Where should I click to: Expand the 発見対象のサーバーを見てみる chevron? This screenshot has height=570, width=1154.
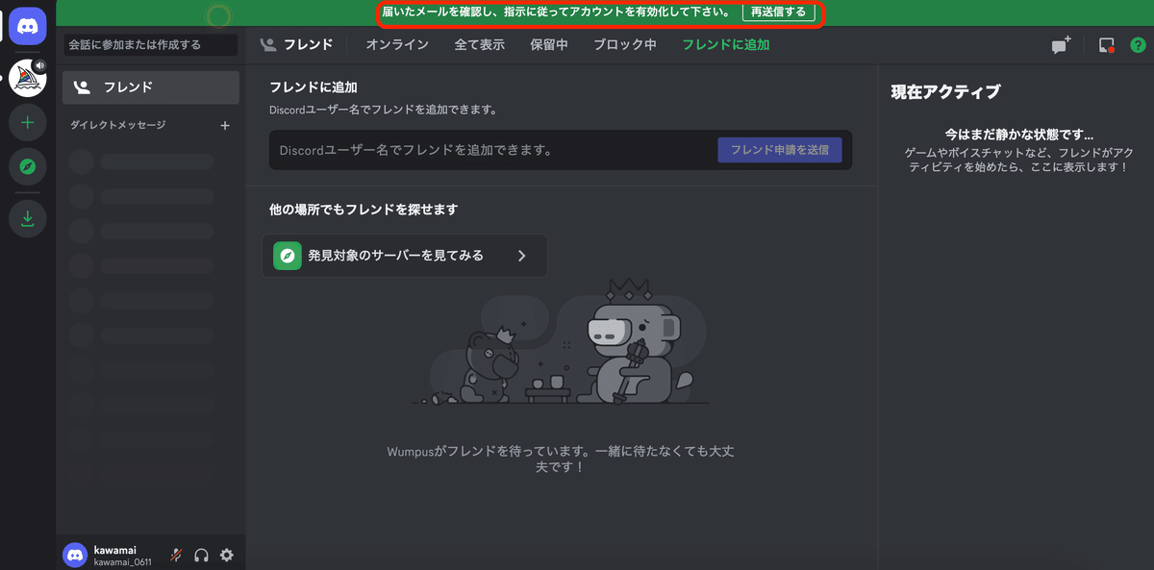pos(522,256)
